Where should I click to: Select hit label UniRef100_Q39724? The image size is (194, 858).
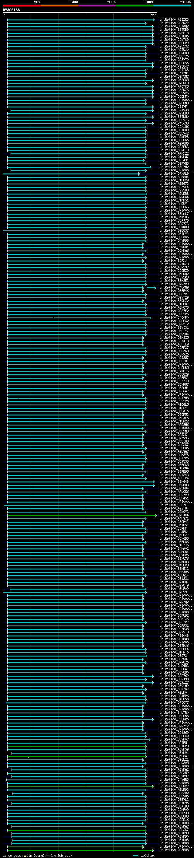point(174,656)
